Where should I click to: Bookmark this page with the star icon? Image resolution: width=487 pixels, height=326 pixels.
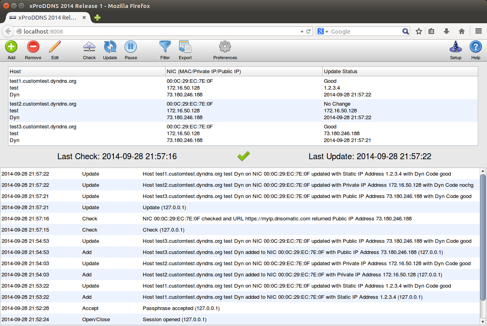(x=419, y=31)
